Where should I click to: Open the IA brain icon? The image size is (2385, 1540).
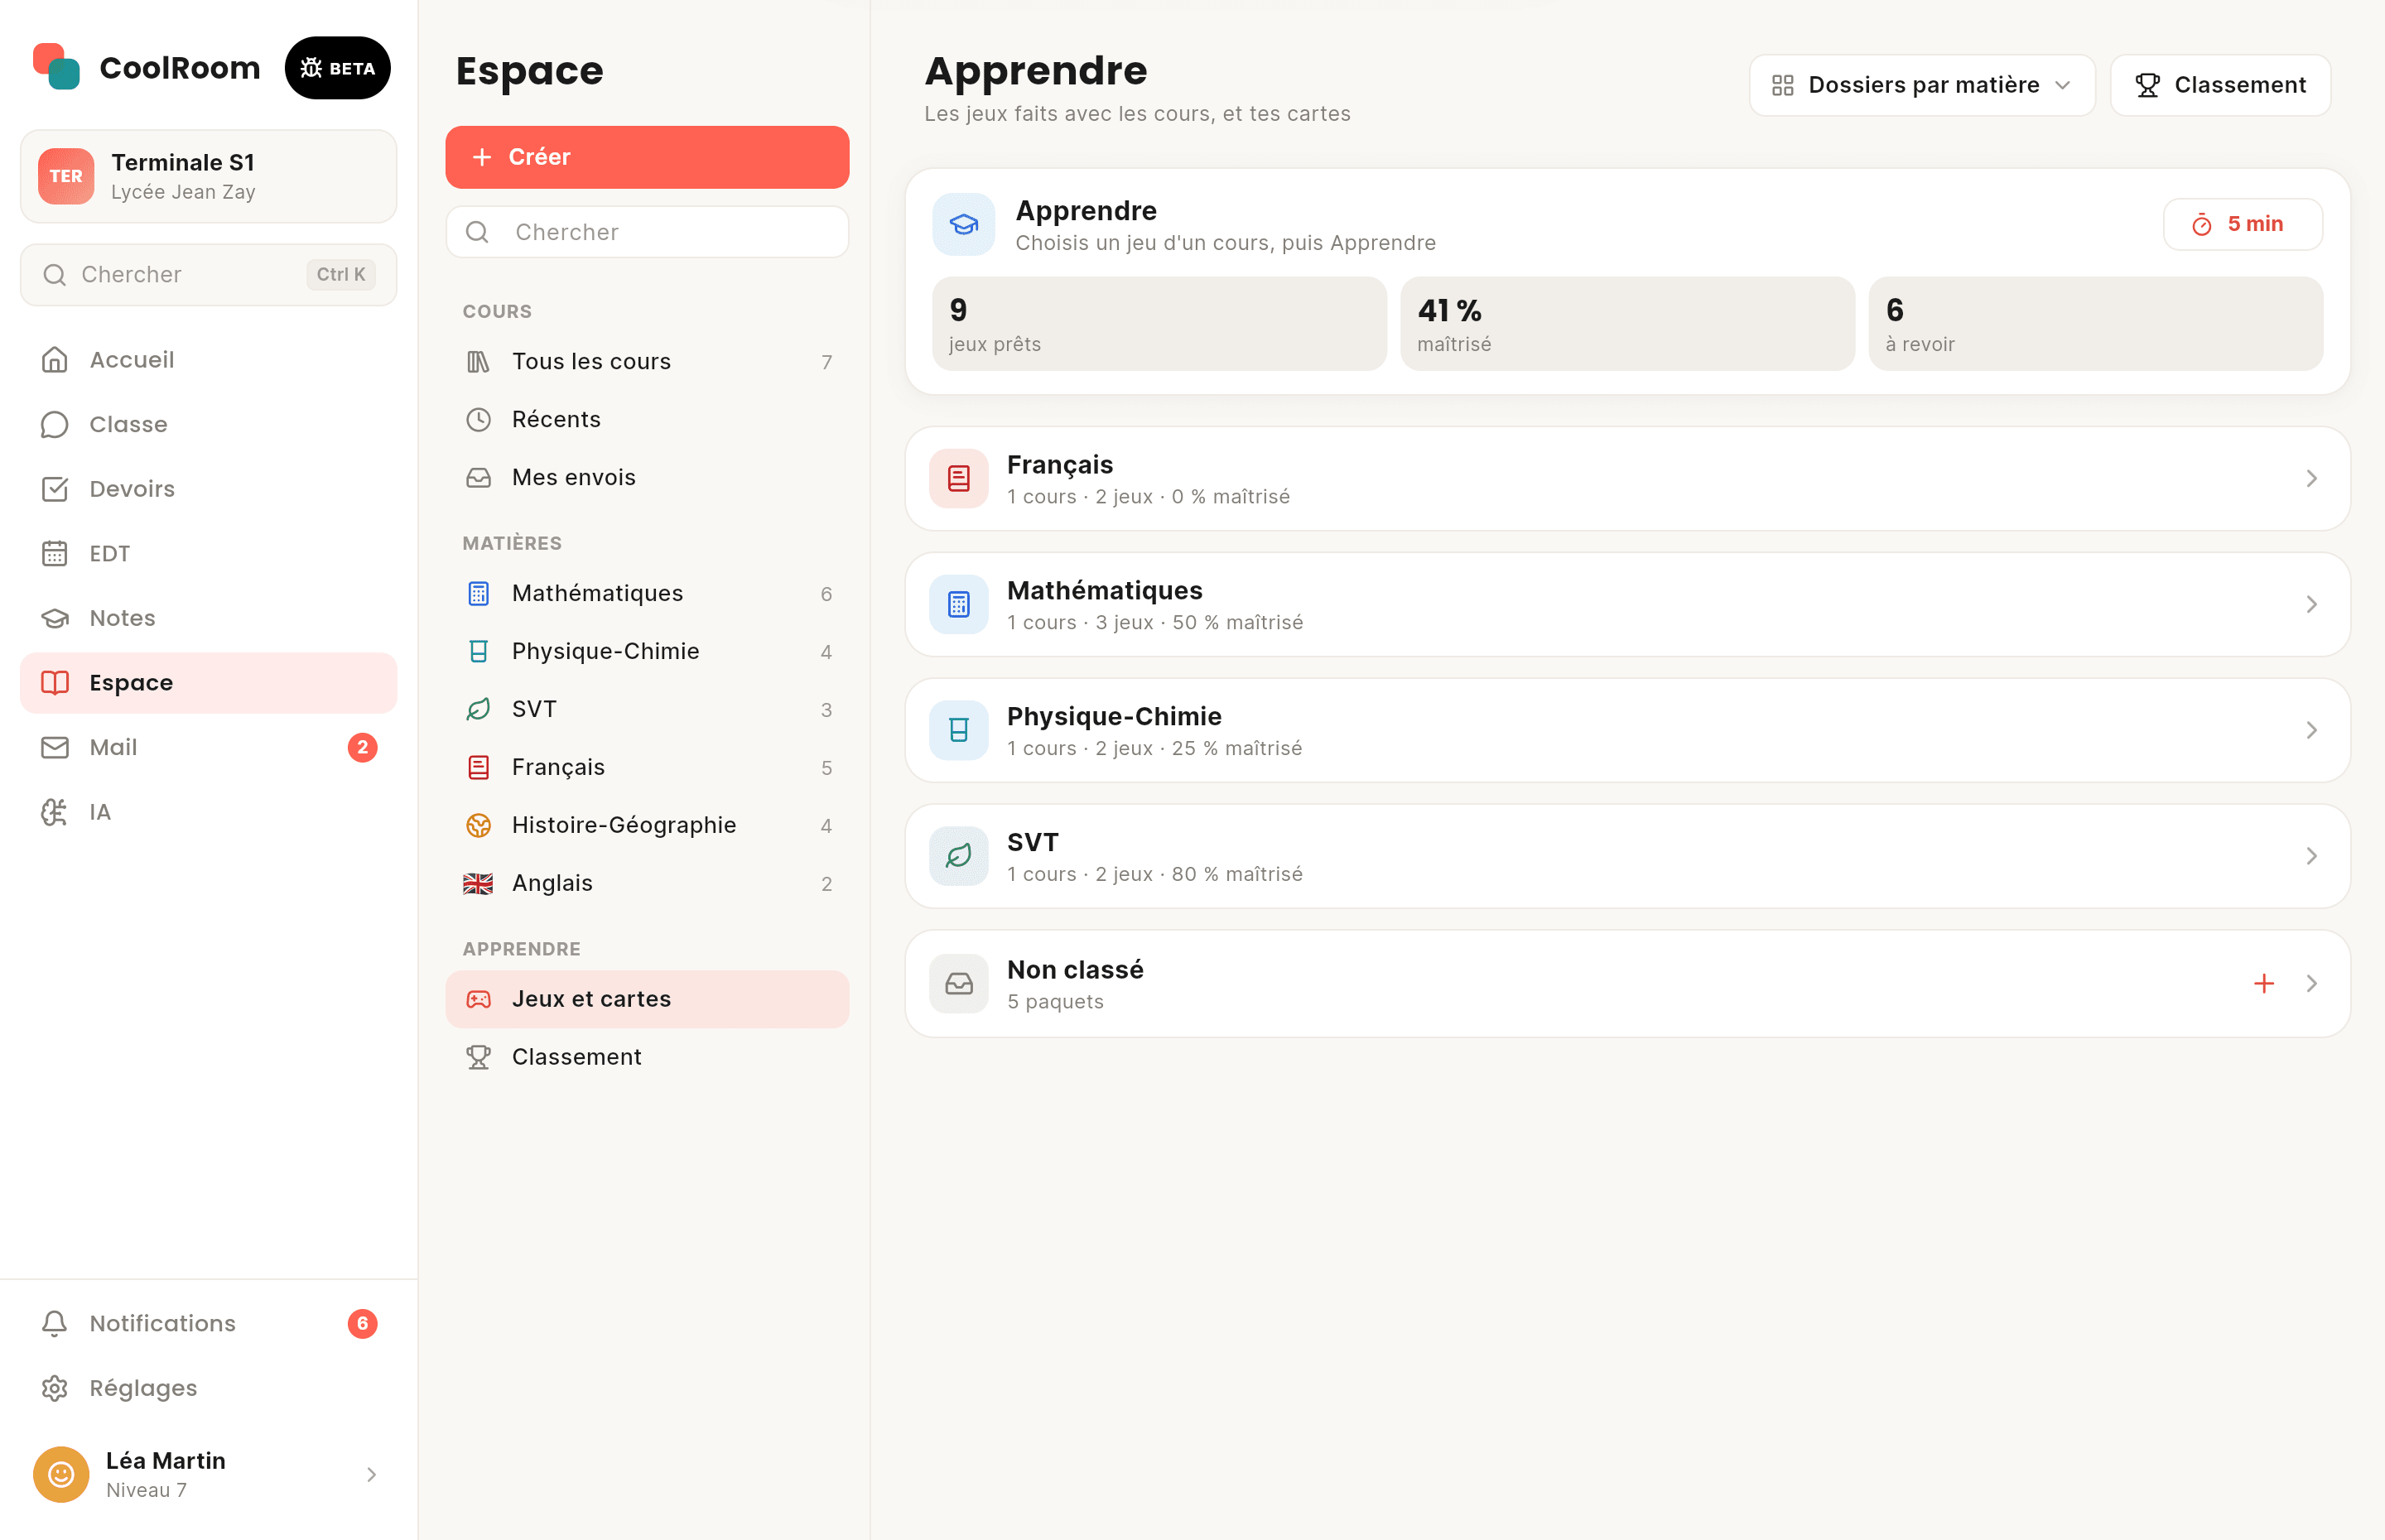pyautogui.click(x=55, y=812)
